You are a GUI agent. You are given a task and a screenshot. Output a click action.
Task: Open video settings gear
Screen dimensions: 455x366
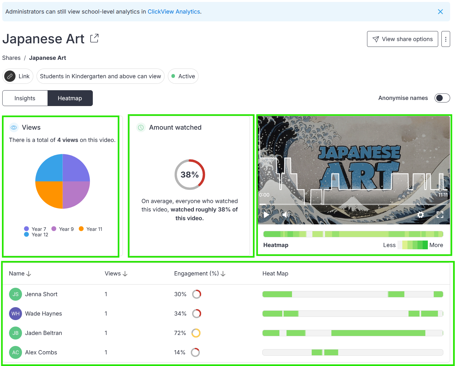click(x=420, y=214)
